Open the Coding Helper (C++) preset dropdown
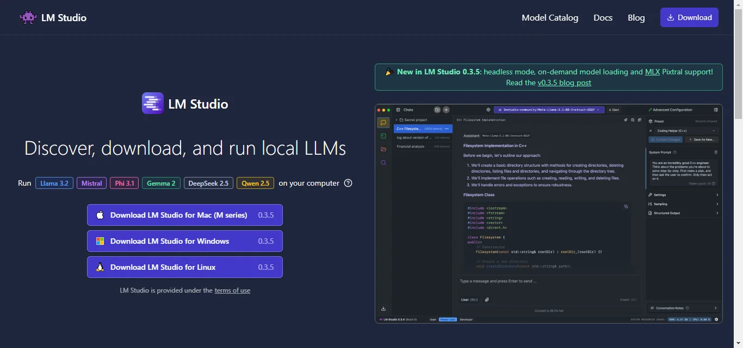 688,131
